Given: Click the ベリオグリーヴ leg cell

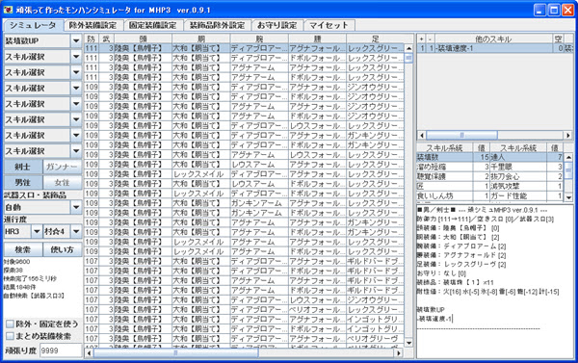Looking at the screenshot, I should 376,339.
